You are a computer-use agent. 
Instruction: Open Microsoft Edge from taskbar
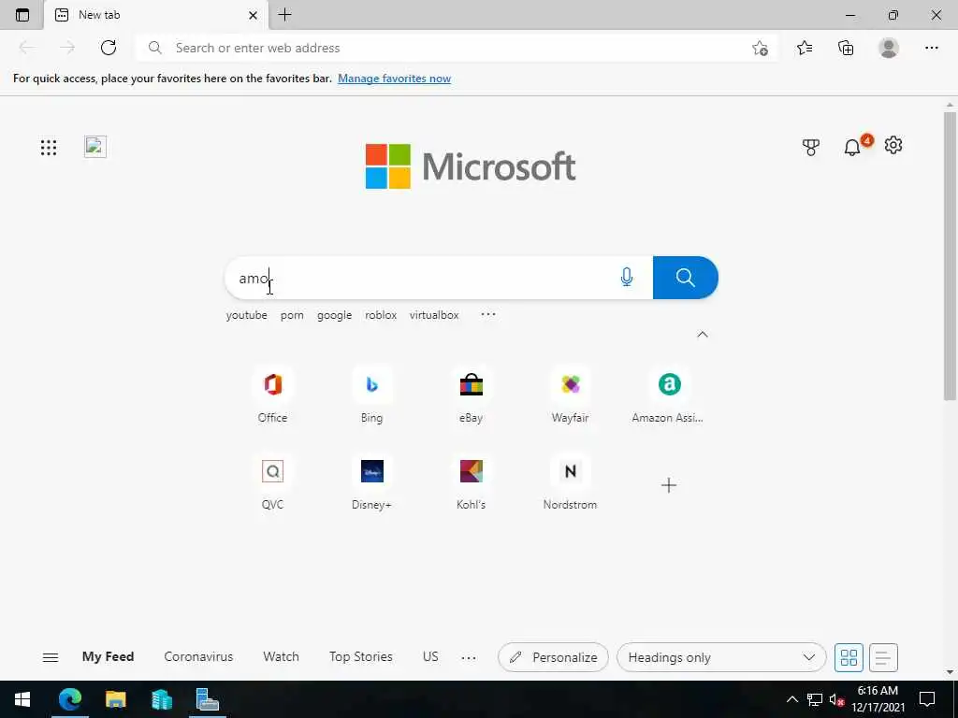69,699
